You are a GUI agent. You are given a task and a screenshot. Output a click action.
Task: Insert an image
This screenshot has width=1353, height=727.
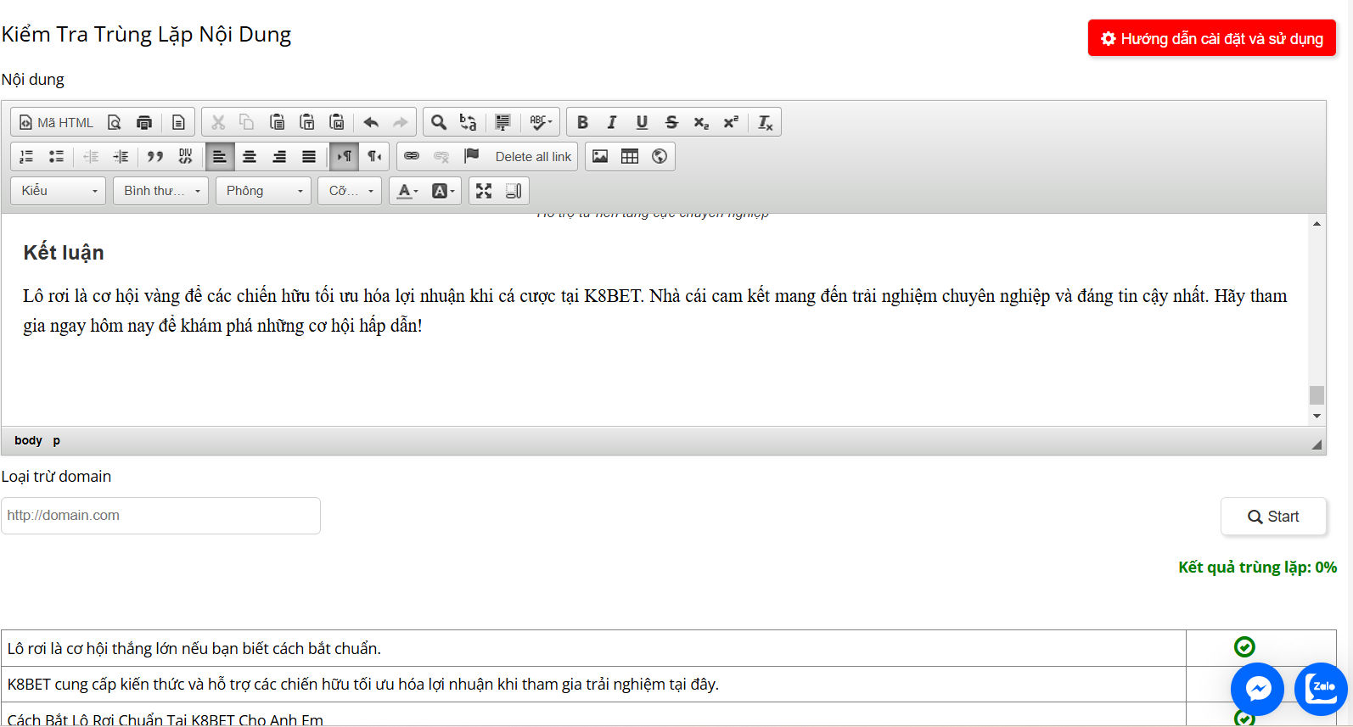tap(600, 156)
